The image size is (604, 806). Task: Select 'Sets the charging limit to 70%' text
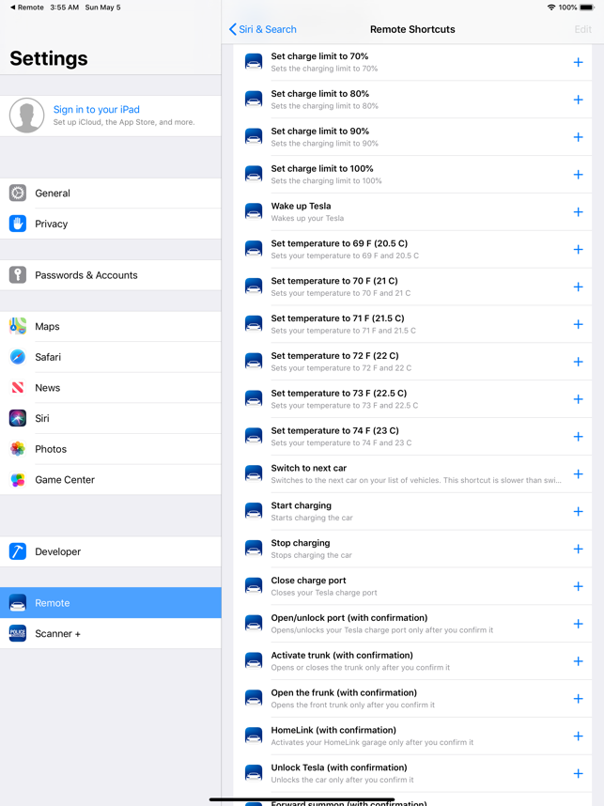point(324,69)
